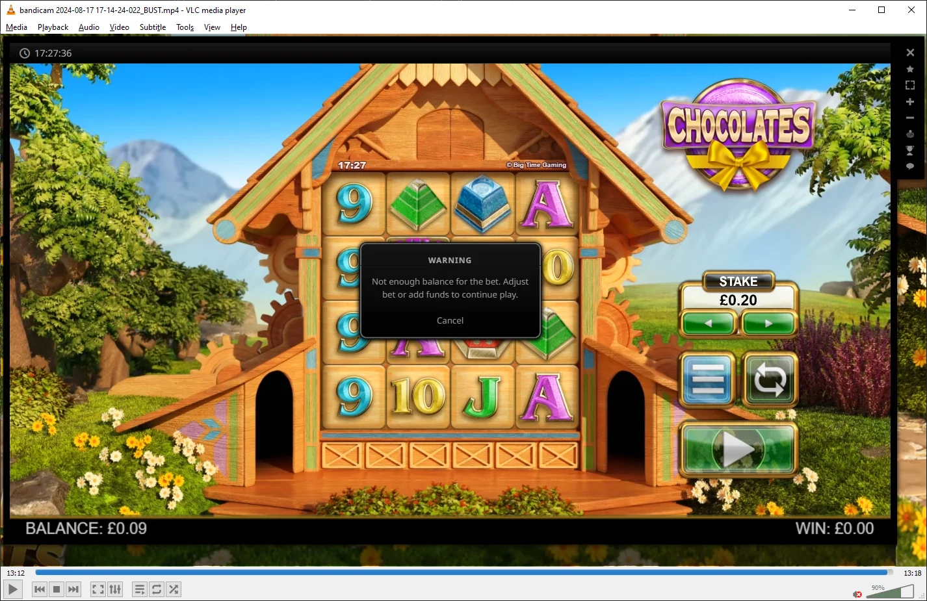The width and height of the screenshot is (927, 601).
Task: Open the Help menu
Action: (x=239, y=27)
